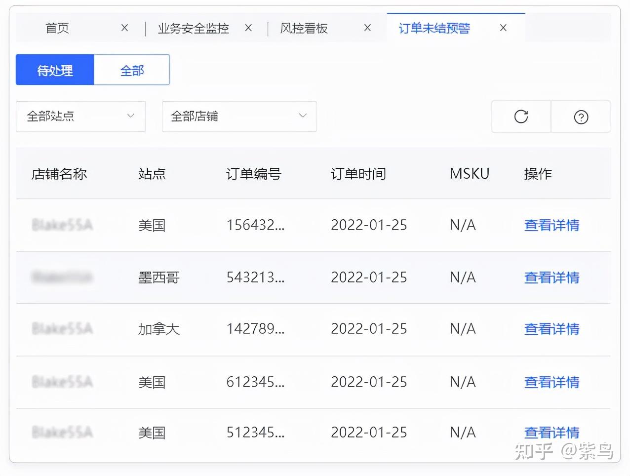Close the 首页 tab
630x476 pixels.
coord(125,28)
